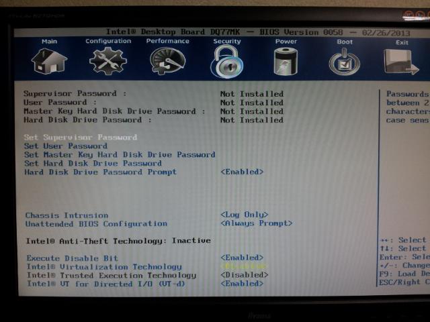Screen dimensions: 430x322
Task: Open the Exit arrow icon
Action: point(401,62)
